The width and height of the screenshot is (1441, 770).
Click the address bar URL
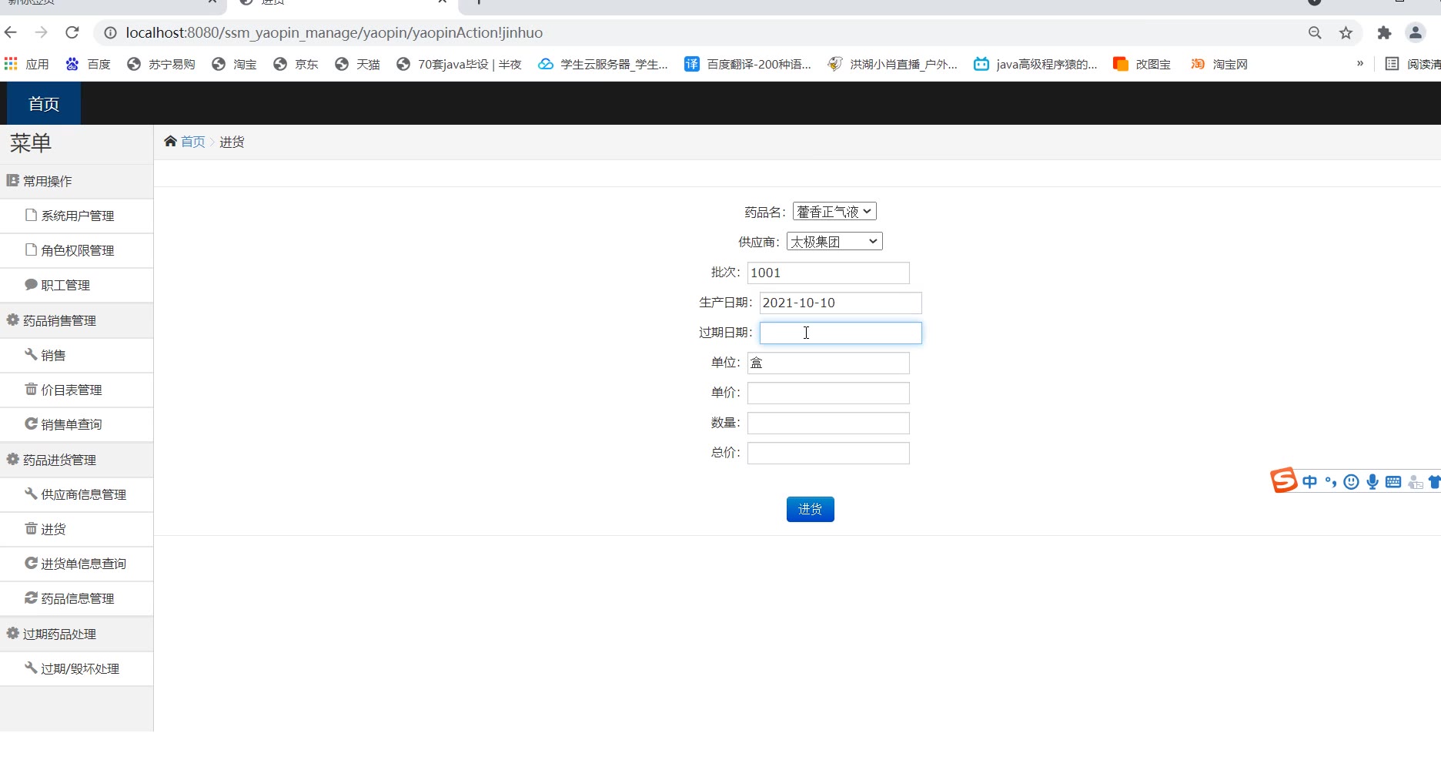pos(334,32)
